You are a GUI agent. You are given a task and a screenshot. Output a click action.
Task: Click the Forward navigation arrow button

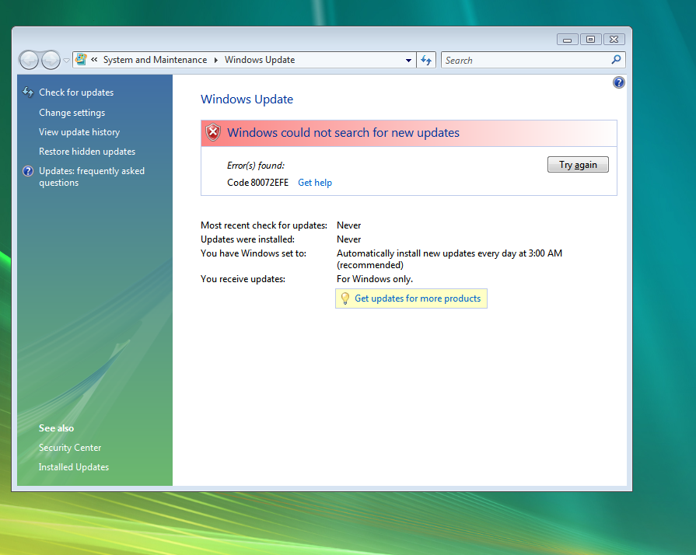click(x=51, y=60)
